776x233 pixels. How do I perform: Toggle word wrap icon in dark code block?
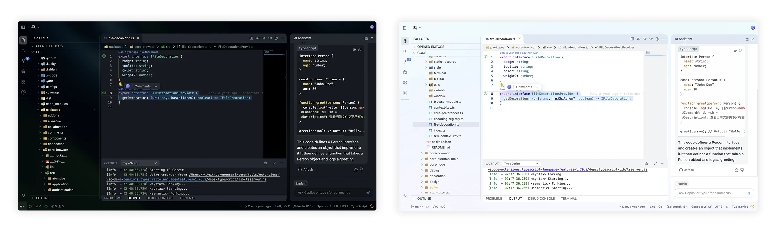click(354, 49)
